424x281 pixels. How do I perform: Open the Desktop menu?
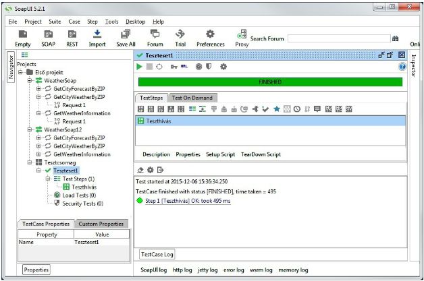(135, 22)
